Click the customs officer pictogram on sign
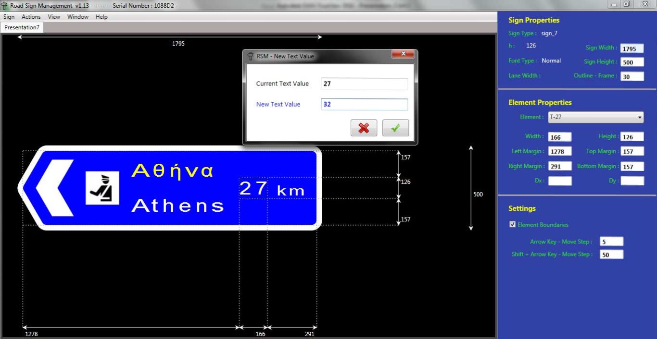 click(x=102, y=188)
